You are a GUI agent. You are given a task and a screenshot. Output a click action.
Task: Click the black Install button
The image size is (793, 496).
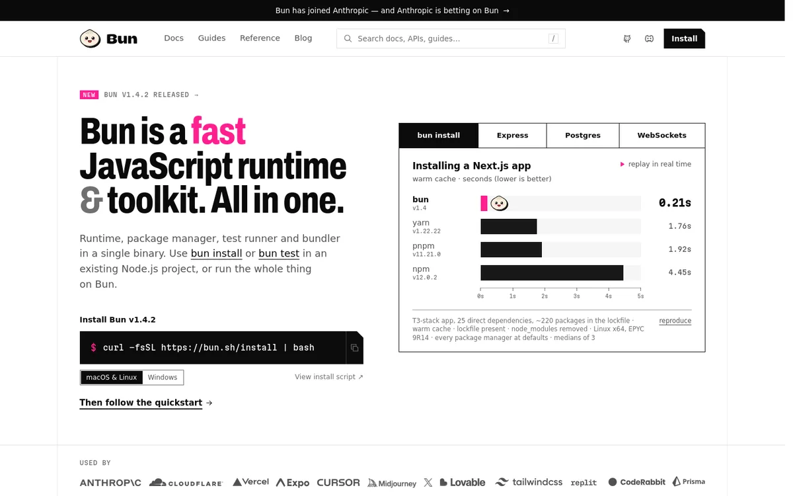[685, 39]
